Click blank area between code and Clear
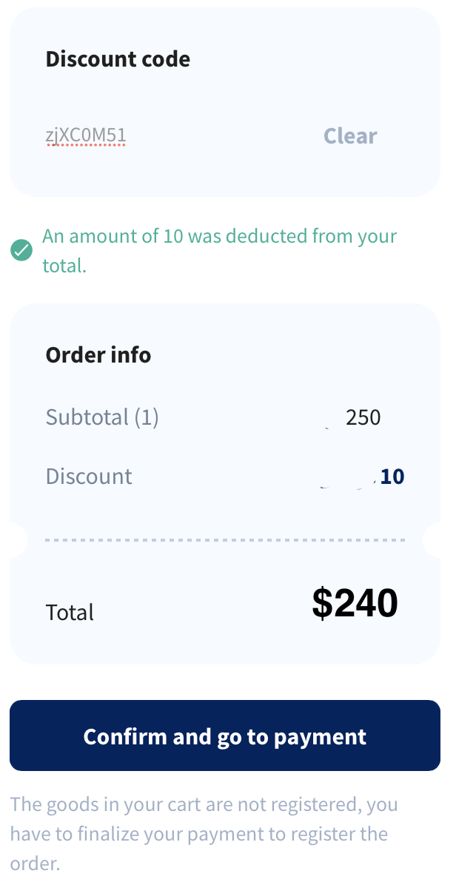The image size is (456, 882). click(x=222, y=136)
